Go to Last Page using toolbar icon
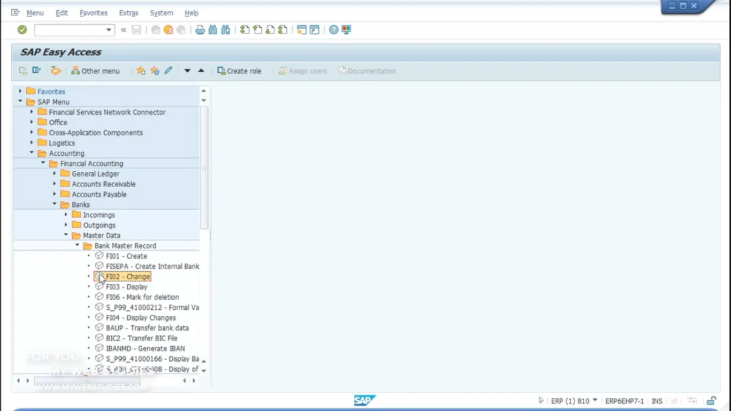Screen dimensions: 731x411 click(283, 30)
